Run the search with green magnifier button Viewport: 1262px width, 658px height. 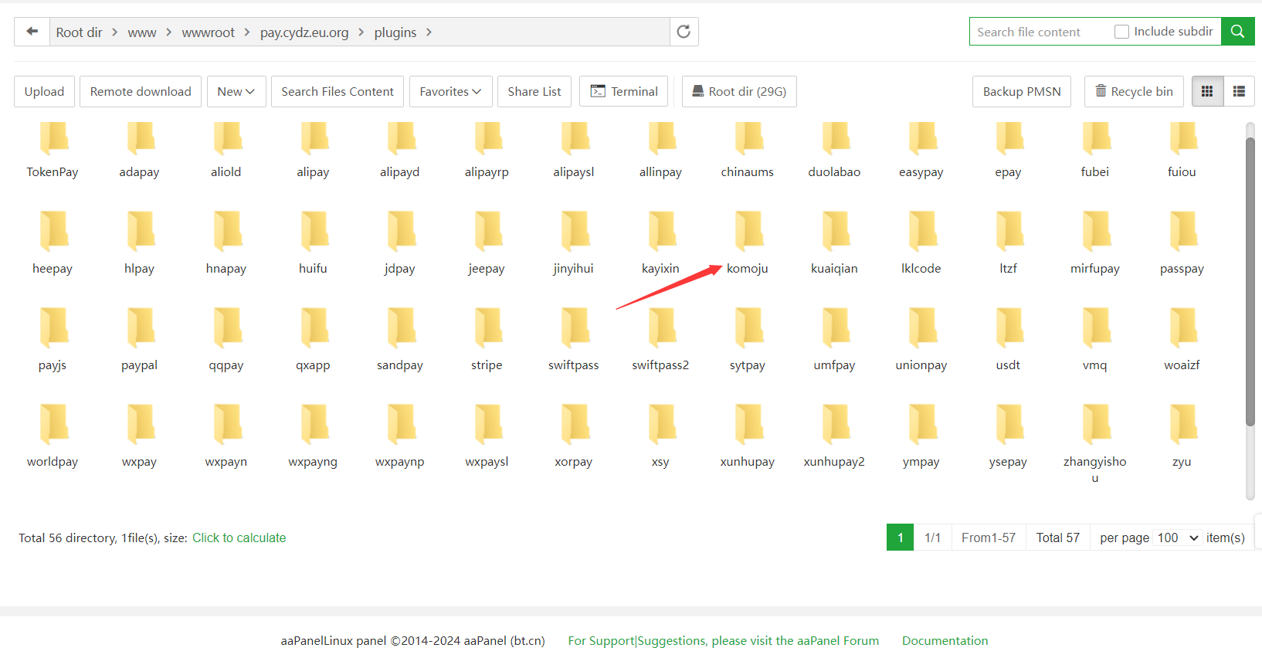point(1237,32)
